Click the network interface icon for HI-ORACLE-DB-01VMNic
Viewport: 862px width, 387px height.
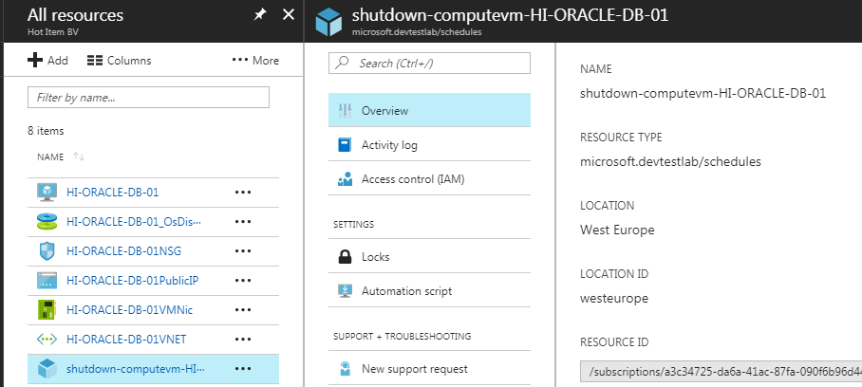point(47,310)
